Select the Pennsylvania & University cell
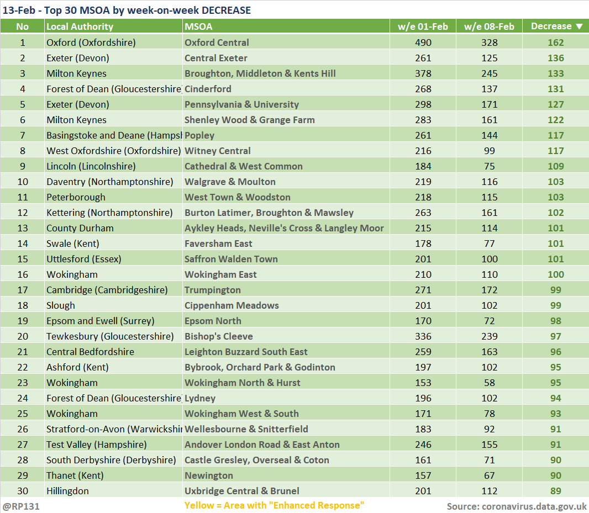 click(x=286, y=104)
